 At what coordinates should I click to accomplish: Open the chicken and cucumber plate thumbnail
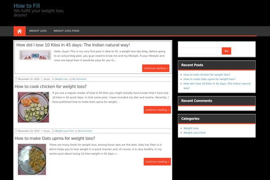(x=33, y=107)
